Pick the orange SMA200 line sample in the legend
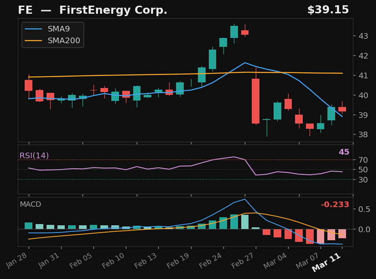 coord(34,41)
